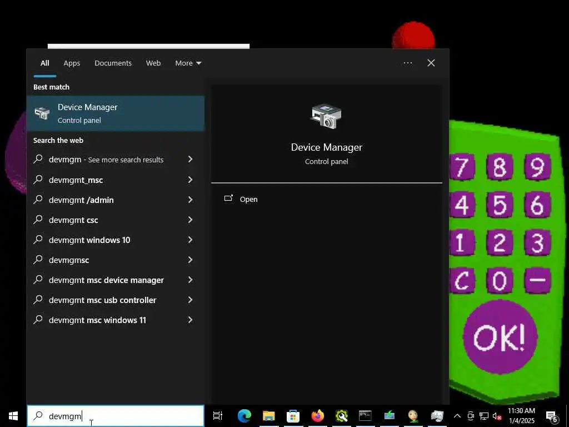Open the Windows Start menu
The width and height of the screenshot is (569, 427).
point(13,416)
